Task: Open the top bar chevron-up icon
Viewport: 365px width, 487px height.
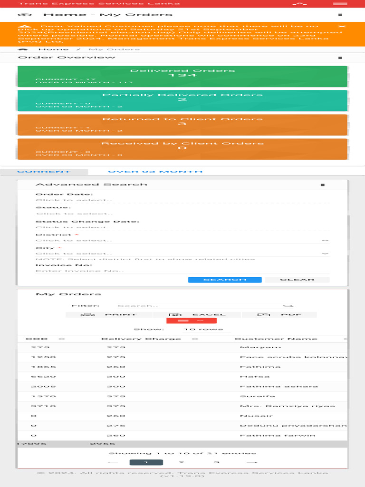Action: point(299,4)
